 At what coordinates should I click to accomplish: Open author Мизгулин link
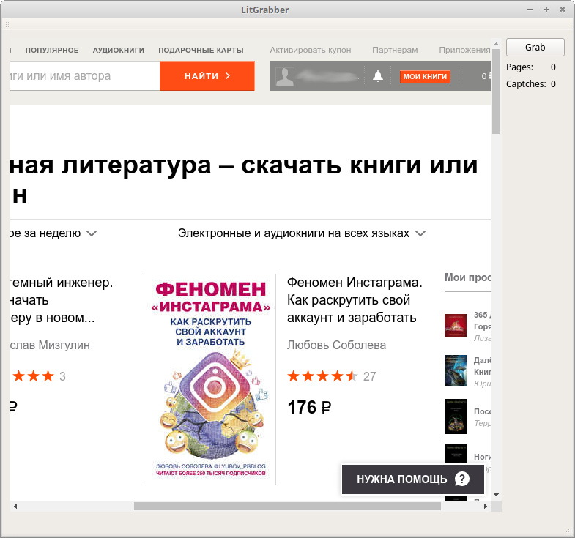(50, 345)
